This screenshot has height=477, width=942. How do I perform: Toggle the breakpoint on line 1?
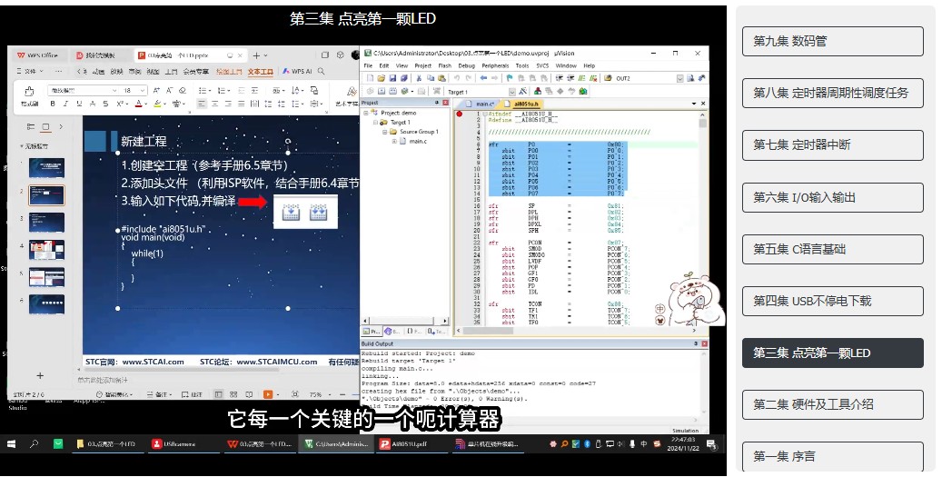[460, 114]
